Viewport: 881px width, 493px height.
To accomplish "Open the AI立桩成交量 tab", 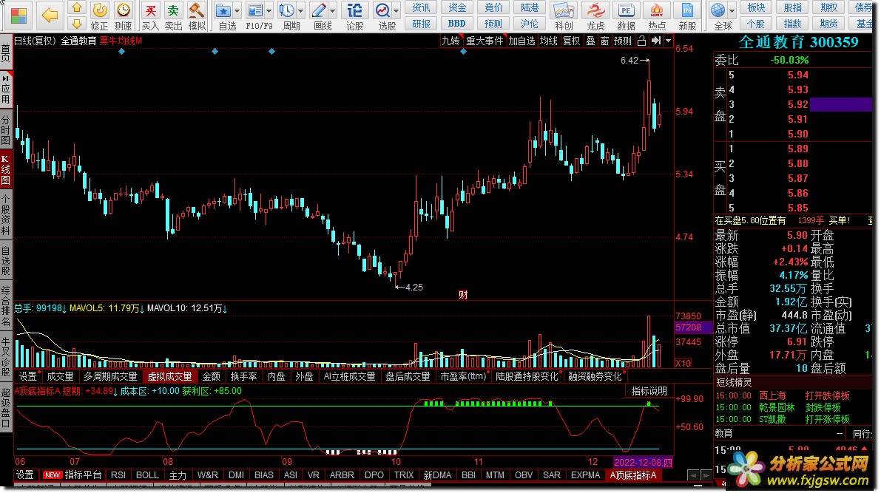I will [x=349, y=376].
